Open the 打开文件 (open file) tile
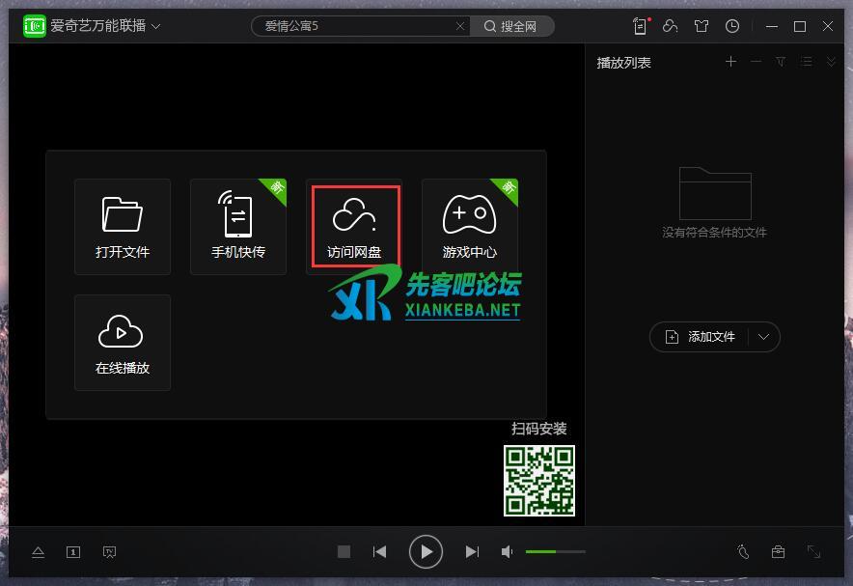The width and height of the screenshot is (853, 586). point(123,227)
